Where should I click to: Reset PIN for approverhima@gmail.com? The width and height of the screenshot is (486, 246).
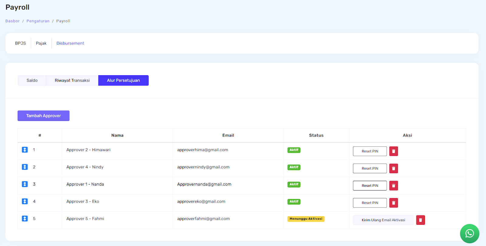pos(370,151)
